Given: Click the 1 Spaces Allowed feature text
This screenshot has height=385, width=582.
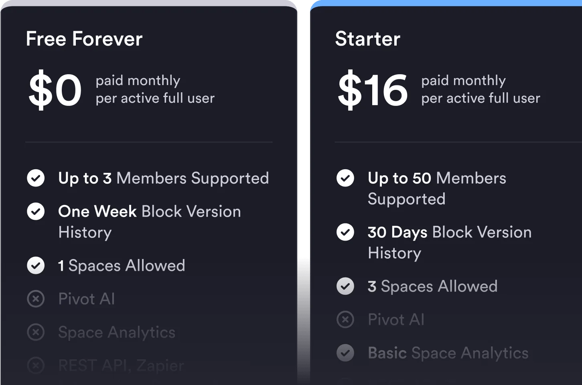Looking at the screenshot, I should [x=122, y=265].
